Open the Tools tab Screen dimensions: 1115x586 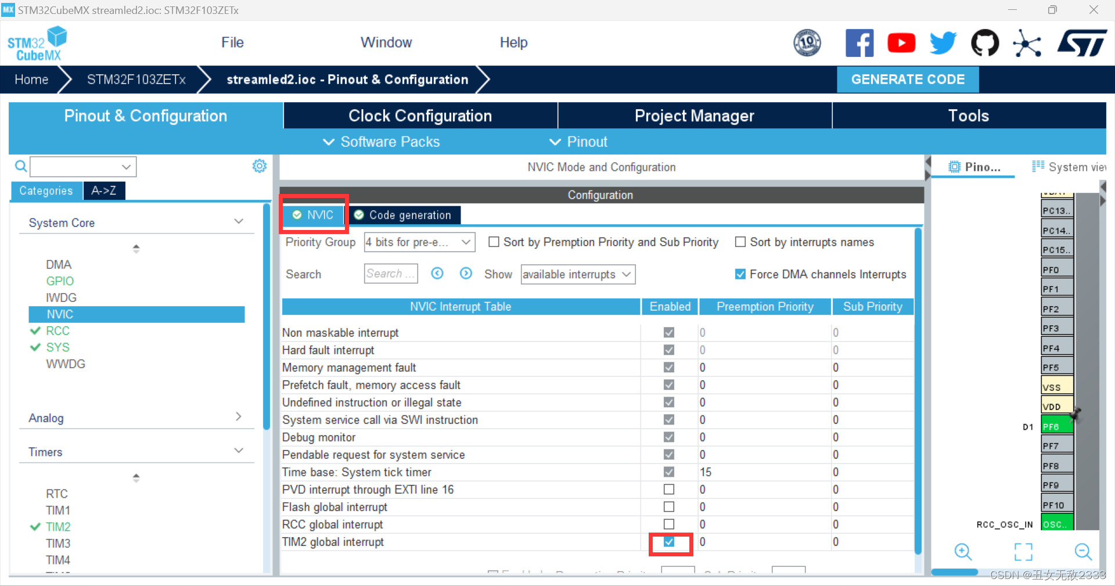point(969,116)
